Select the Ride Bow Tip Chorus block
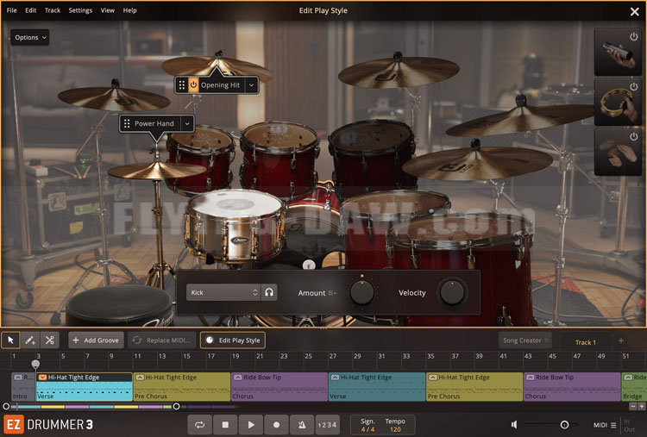The image size is (647, 437). click(x=280, y=387)
